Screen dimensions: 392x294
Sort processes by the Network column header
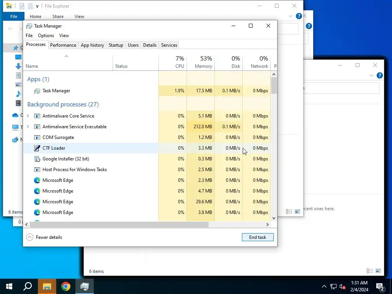click(x=256, y=62)
